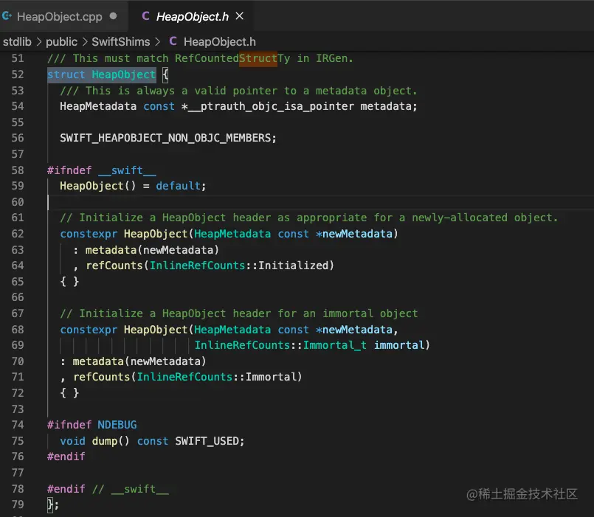
Task: Close the HeapObject.h tab
Action: point(239,16)
